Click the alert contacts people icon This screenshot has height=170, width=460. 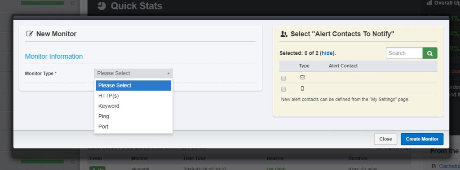(x=284, y=34)
